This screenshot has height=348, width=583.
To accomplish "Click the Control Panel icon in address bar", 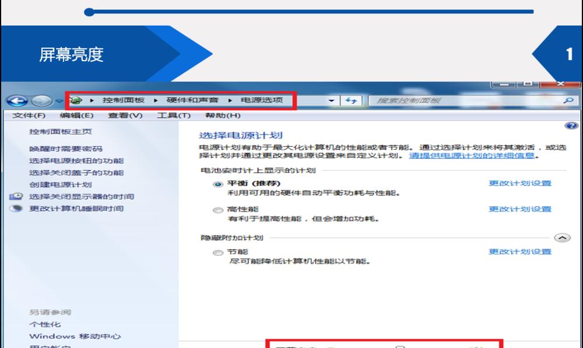I will [76, 100].
